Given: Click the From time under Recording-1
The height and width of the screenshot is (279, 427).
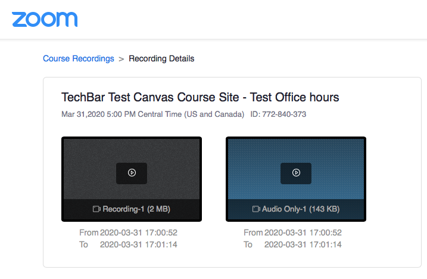Looking at the screenshot, I should (139, 232).
